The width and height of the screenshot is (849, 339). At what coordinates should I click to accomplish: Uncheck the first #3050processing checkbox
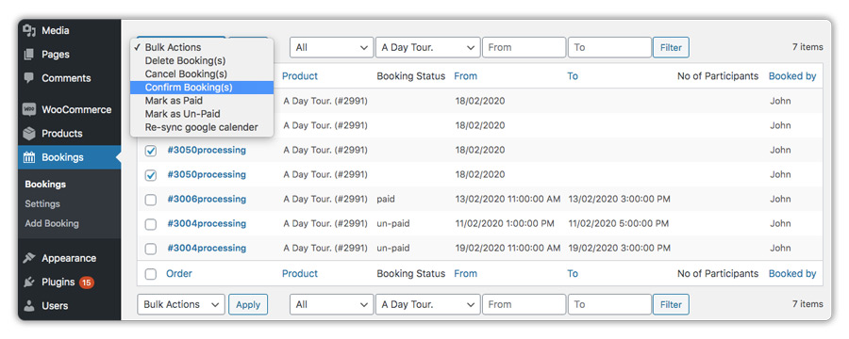pos(151,151)
